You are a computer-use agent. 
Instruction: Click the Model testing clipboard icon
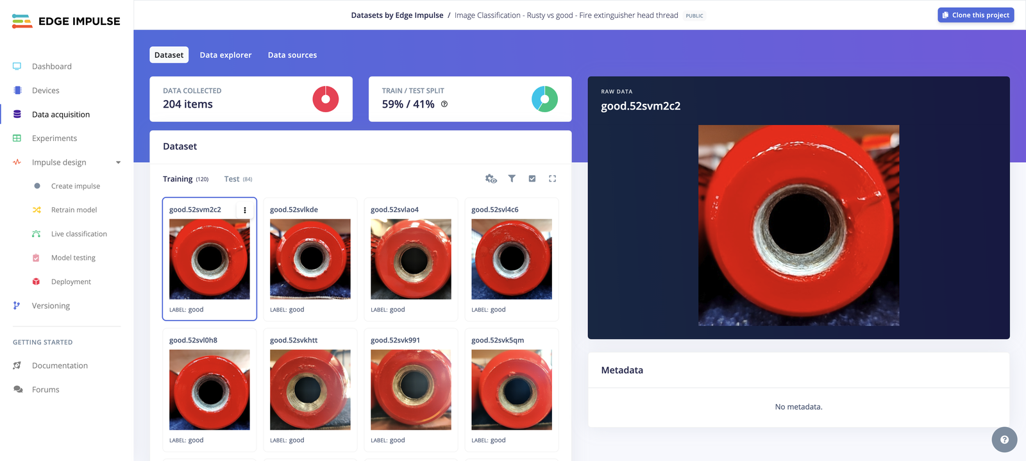pyautogui.click(x=37, y=258)
